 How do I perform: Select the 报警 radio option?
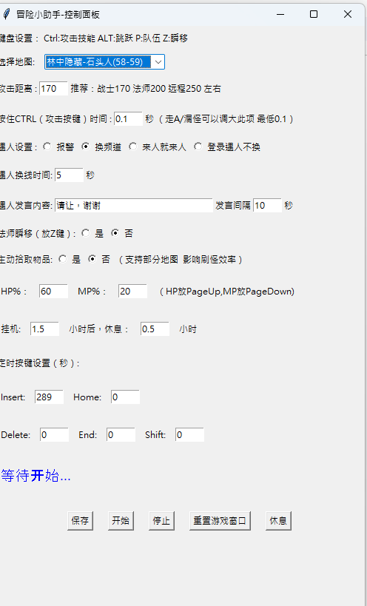click(47, 147)
